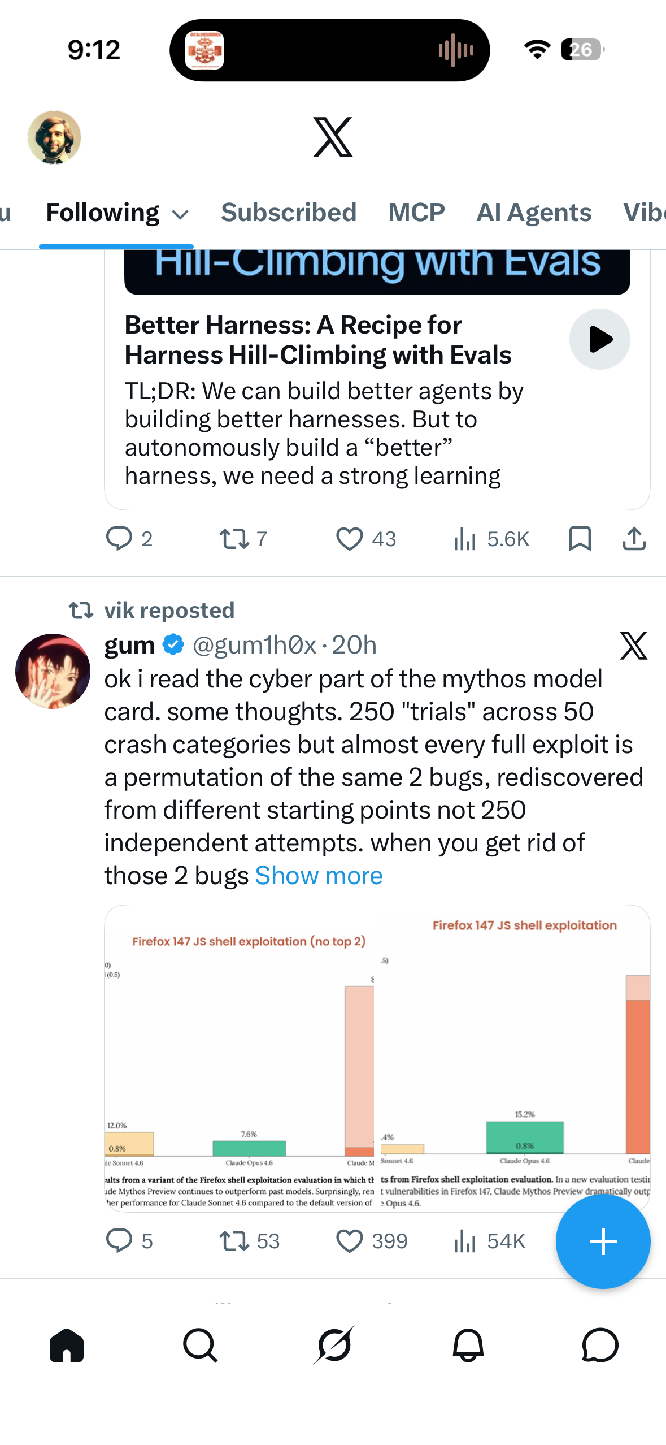Screen dimensions: 666x1445
Task: Open the Notifications bell
Action: click(x=468, y=1345)
